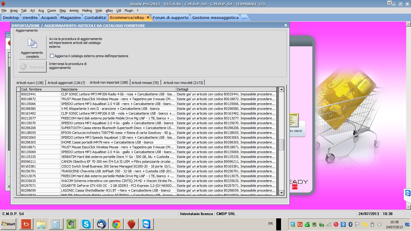
Task: Open Forum di supporto tab
Action: tap(171, 17)
